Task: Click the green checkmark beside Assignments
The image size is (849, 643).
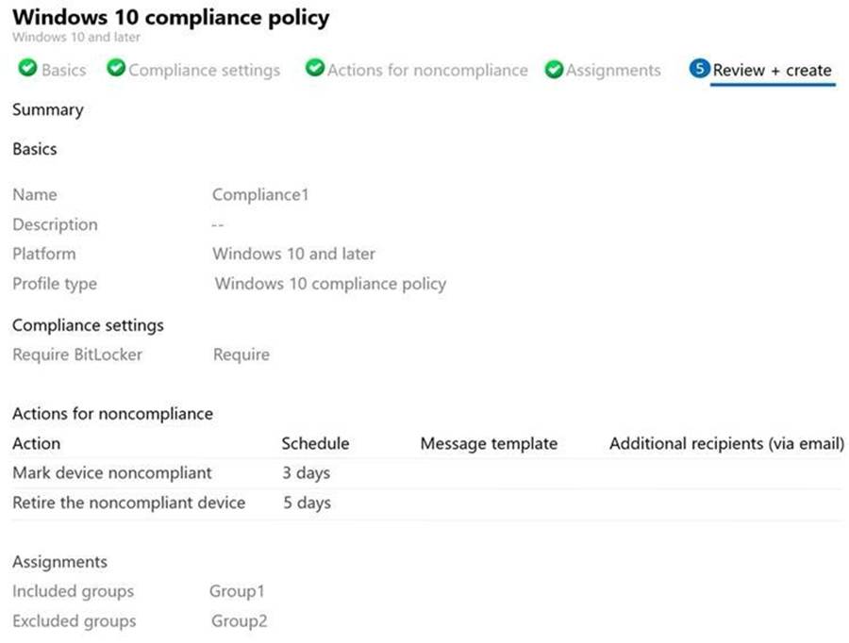Action: 554,69
